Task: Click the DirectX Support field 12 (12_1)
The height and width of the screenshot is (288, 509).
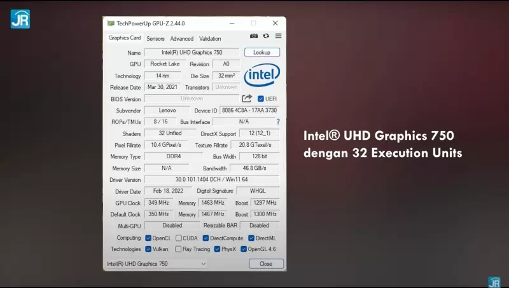Action: pos(260,133)
